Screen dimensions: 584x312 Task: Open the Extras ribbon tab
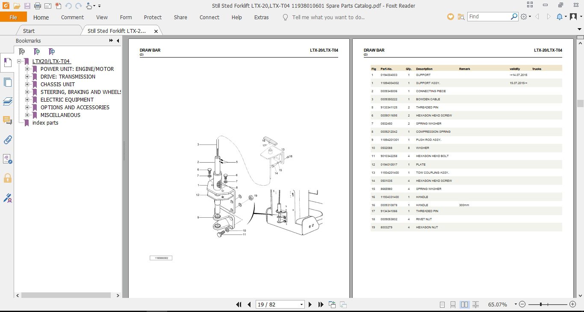click(x=261, y=17)
